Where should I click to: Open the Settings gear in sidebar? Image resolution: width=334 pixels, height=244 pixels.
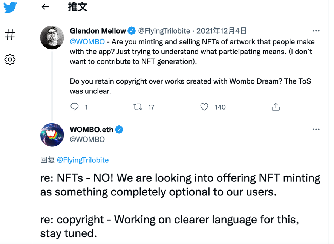tap(10, 59)
